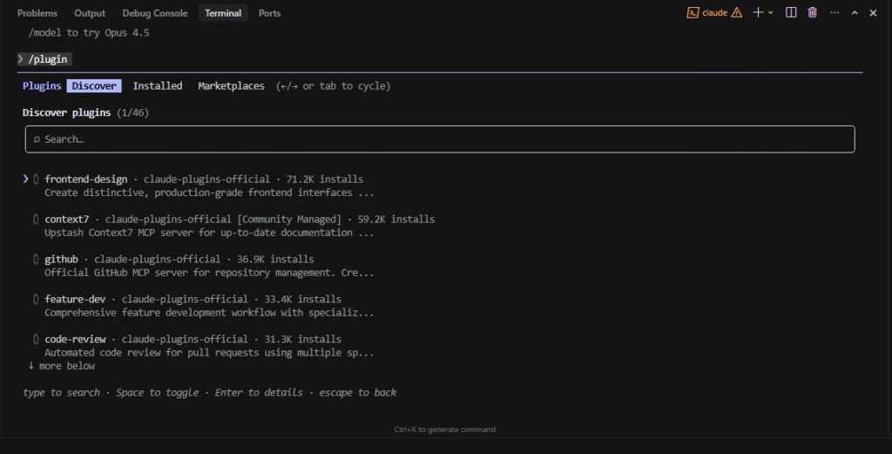Toggle the context7 plugin checkbox
This screenshot has width=892, height=454.
pos(36,220)
